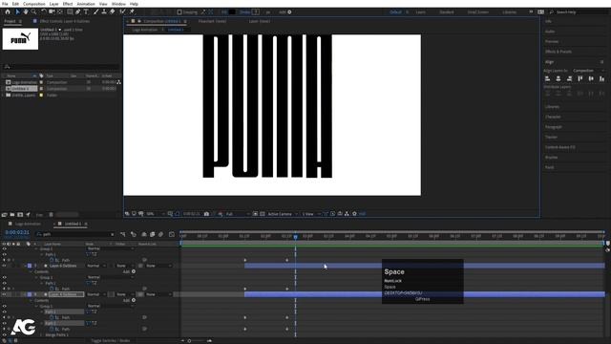The width and height of the screenshot is (611, 344).
Task: Open the Animation menu
Action: click(86, 4)
